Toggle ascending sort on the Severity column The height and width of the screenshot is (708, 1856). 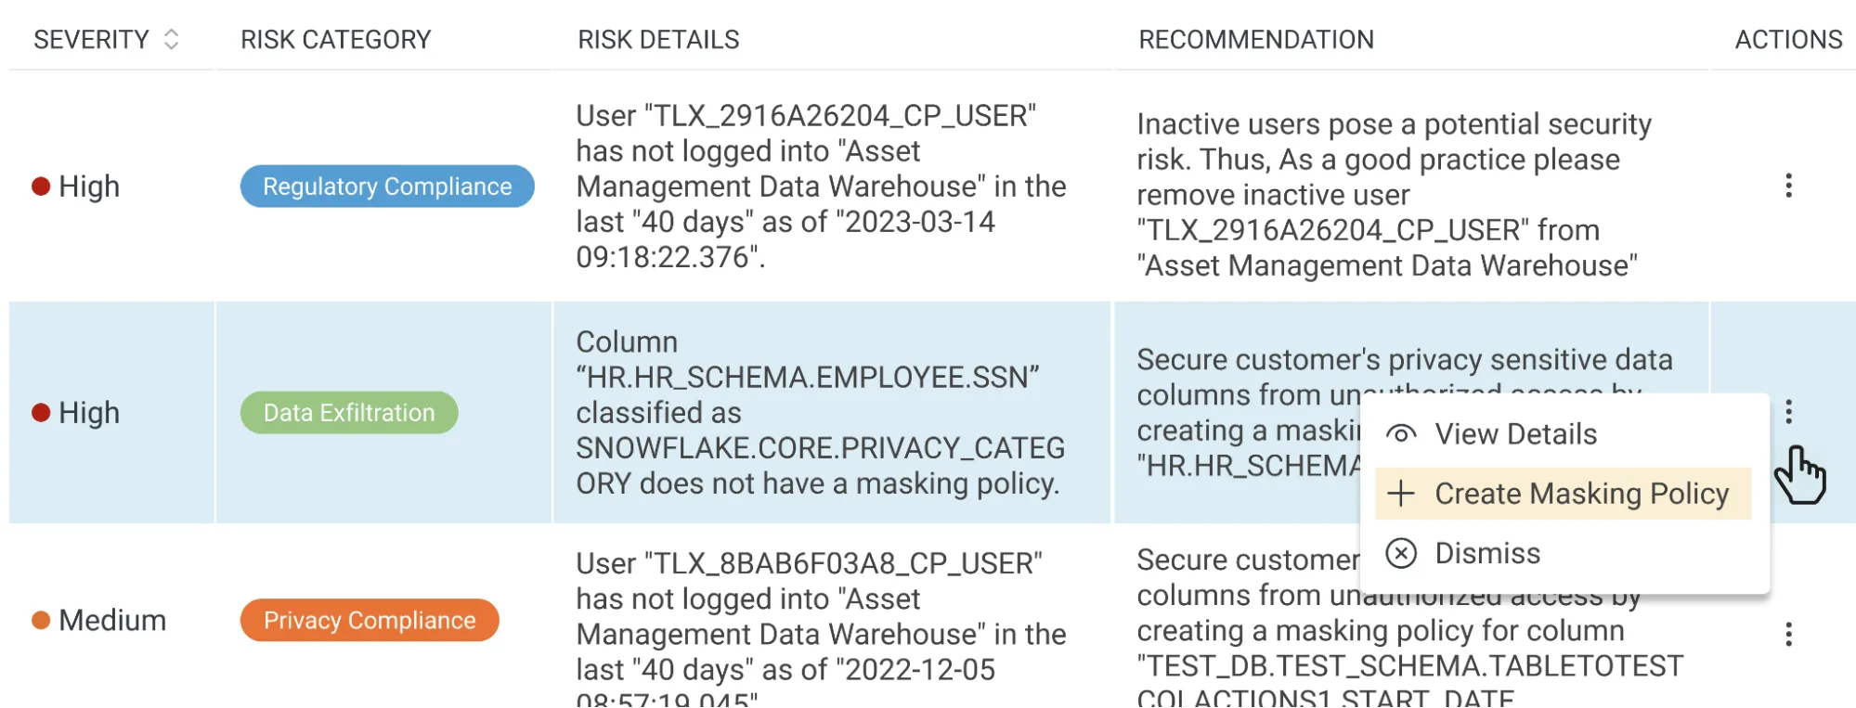coord(171,33)
